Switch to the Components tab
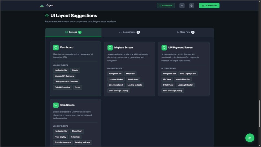 coord(130,32)
